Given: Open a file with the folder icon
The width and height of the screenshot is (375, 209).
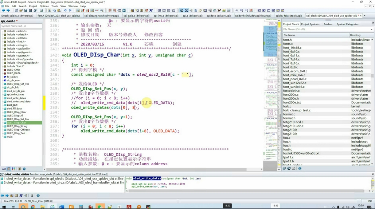Looking at the screenshot, I should point(21,11).
